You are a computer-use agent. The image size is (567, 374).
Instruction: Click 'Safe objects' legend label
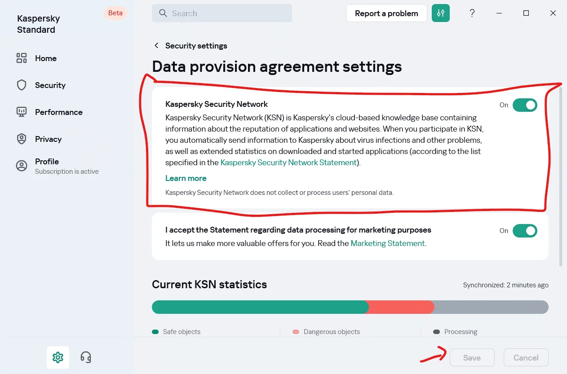point(182,332)
